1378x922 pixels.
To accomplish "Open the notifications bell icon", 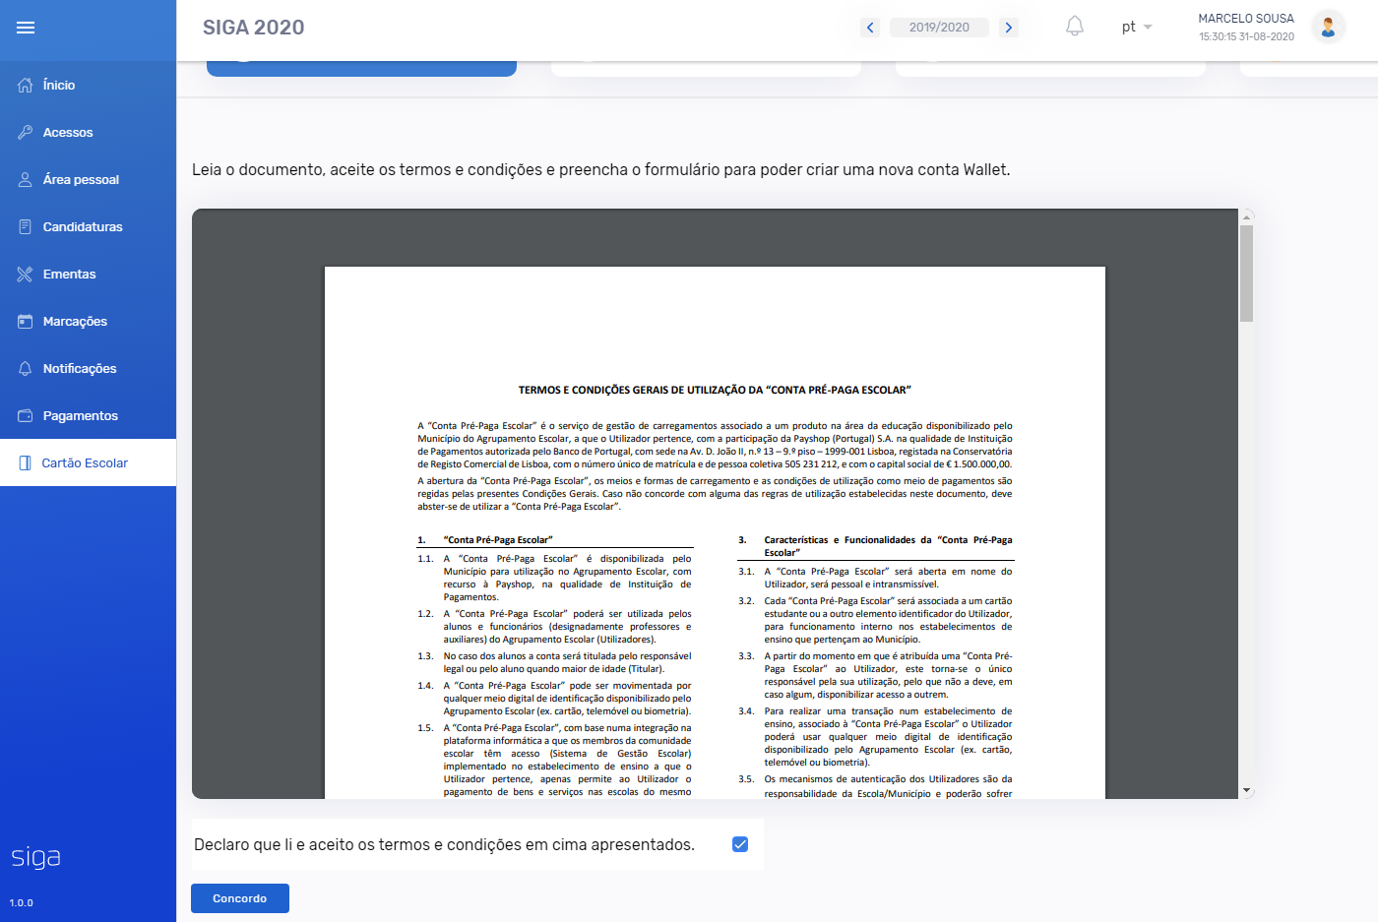I will click(1075, 27).
